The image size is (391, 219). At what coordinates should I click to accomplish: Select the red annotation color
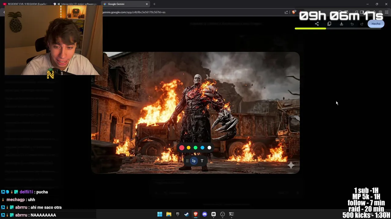coord(182,148)
